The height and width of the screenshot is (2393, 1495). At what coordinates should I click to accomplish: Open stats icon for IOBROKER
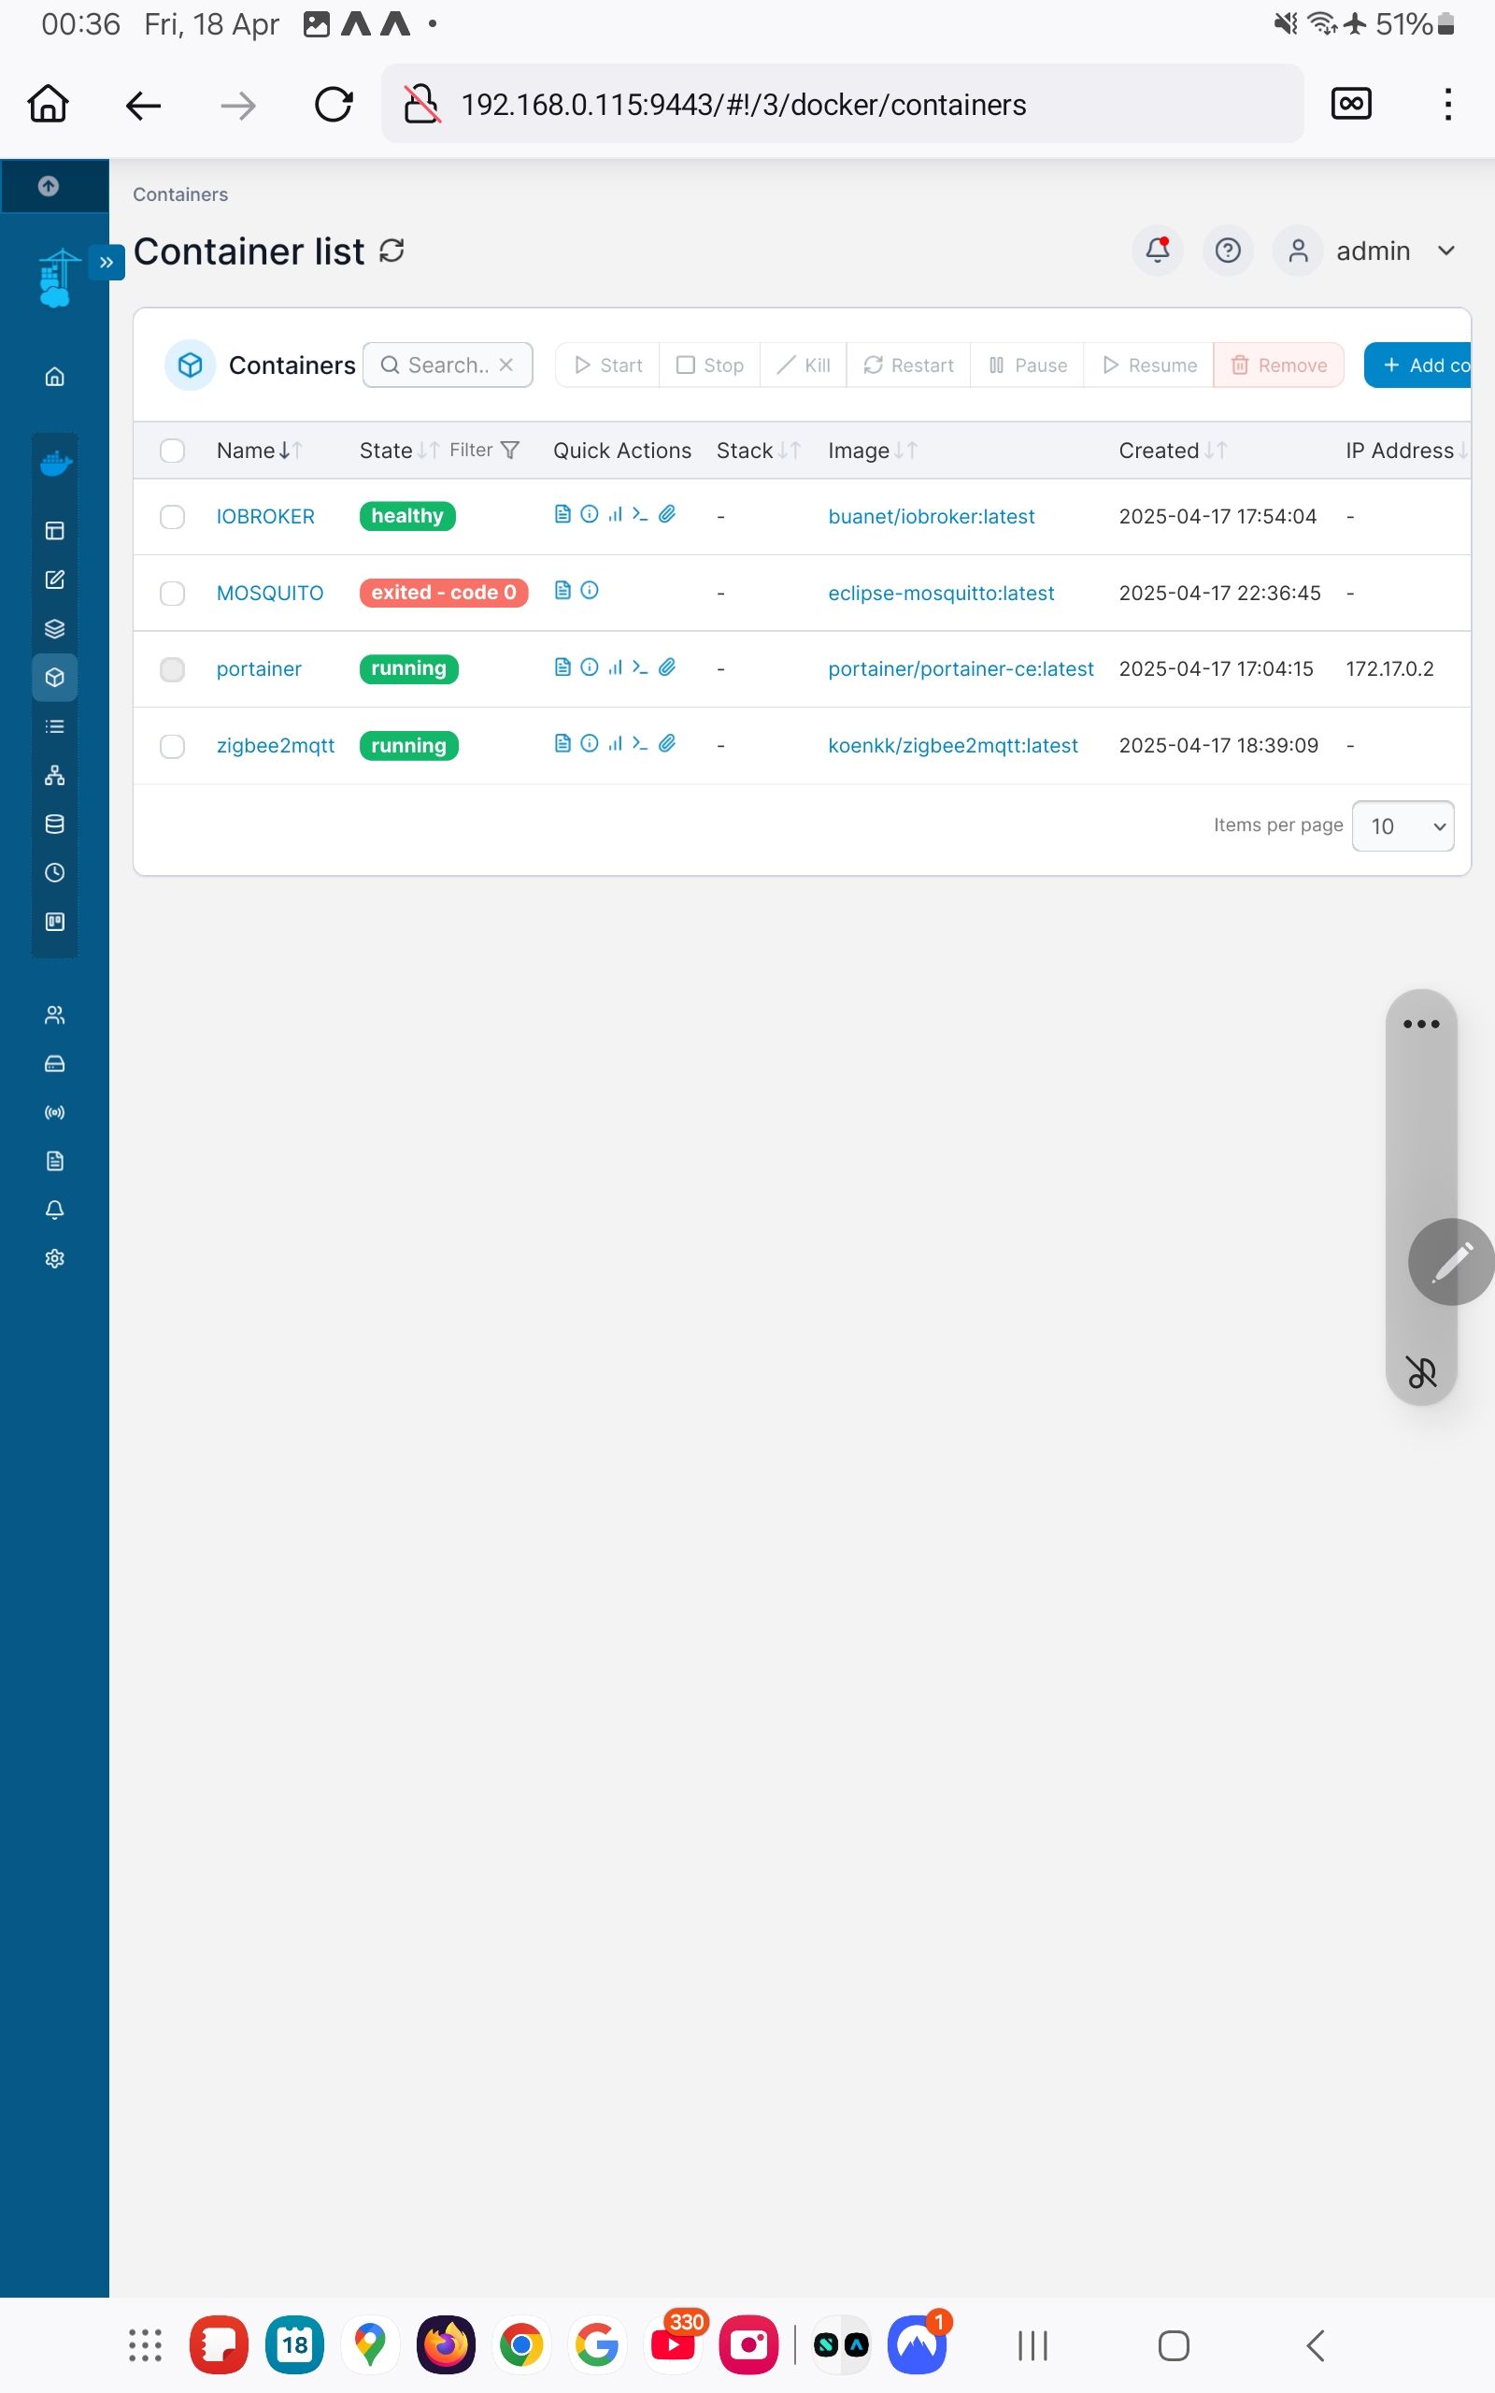point(615,514)
